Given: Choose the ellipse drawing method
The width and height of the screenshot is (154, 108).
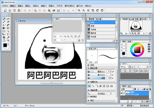Looking at the screenshot, I should 108,86.
